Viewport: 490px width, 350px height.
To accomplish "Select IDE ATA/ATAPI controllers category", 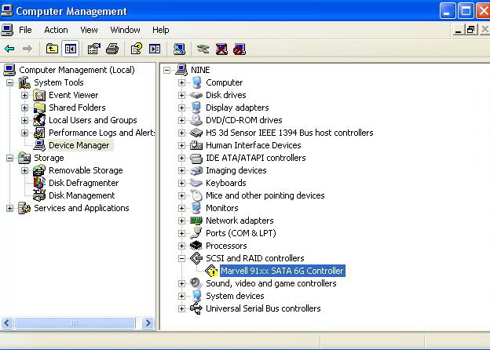I will [x=256, y=158].
